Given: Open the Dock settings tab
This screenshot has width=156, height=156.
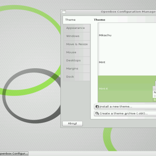Looking at the screenshot, I should click(77, 77).
